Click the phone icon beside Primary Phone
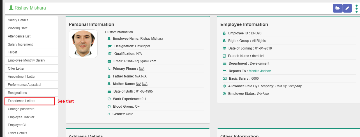The height and width of the screenshot is (137, 360). (109, 69)
